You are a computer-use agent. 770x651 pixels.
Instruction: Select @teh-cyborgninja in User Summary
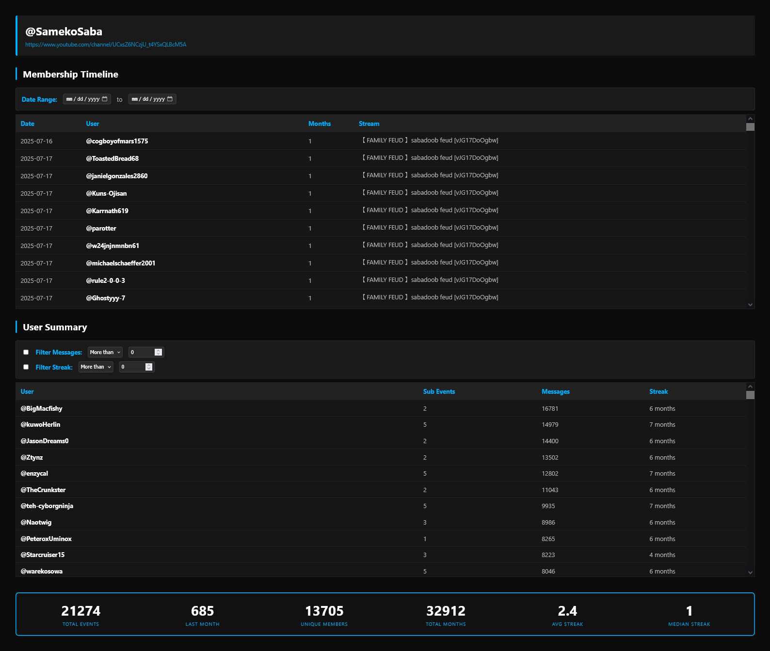47,506
